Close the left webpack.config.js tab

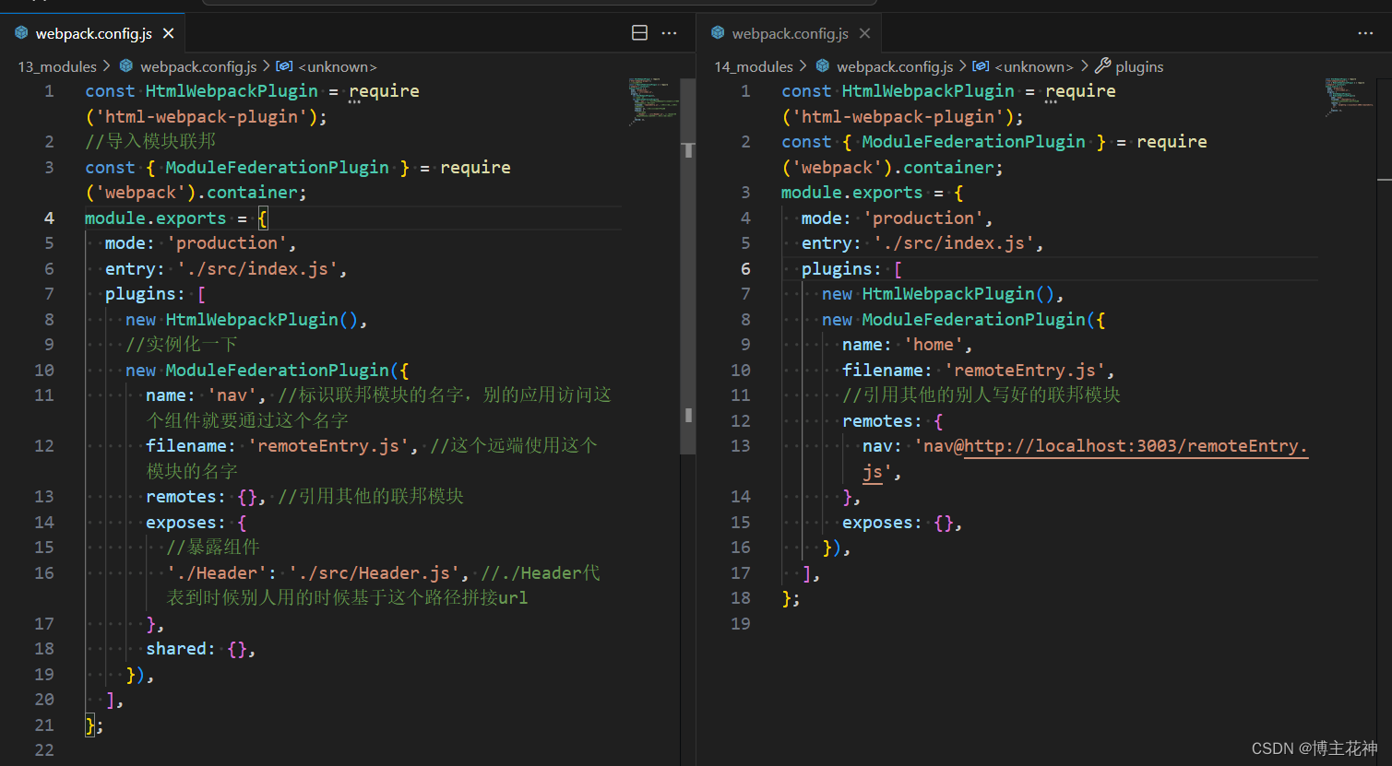click(x=168, y=33)
